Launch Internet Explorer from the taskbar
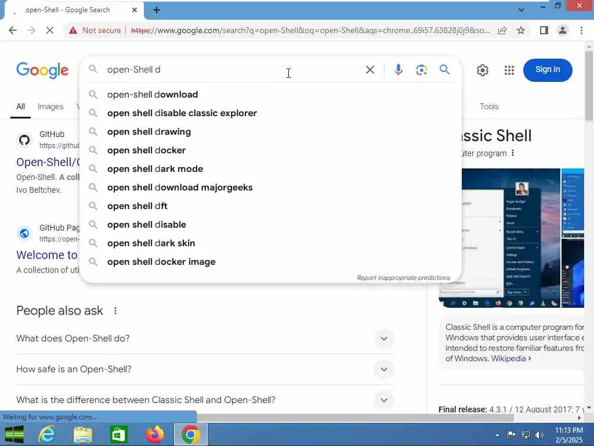594x446 pixels. (x=47, y=434)
